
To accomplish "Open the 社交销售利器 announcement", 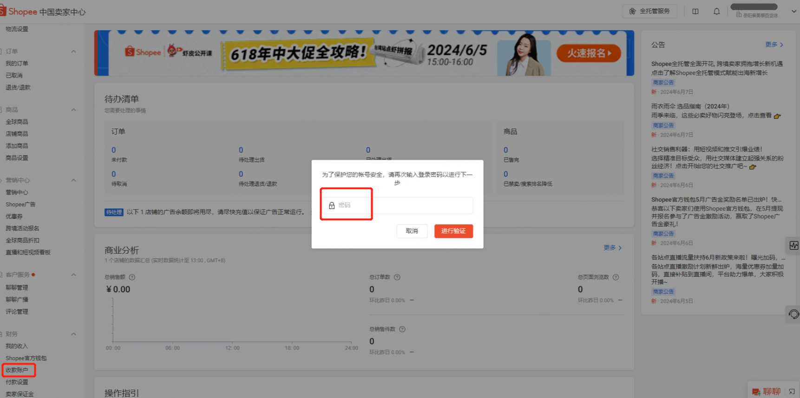I will [717, 158].
